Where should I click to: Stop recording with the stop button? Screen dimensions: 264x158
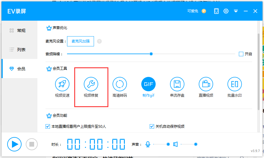(x=32, y=144)
